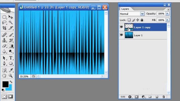
Task: Select the Crop tool
Action: tap(4, 28)
